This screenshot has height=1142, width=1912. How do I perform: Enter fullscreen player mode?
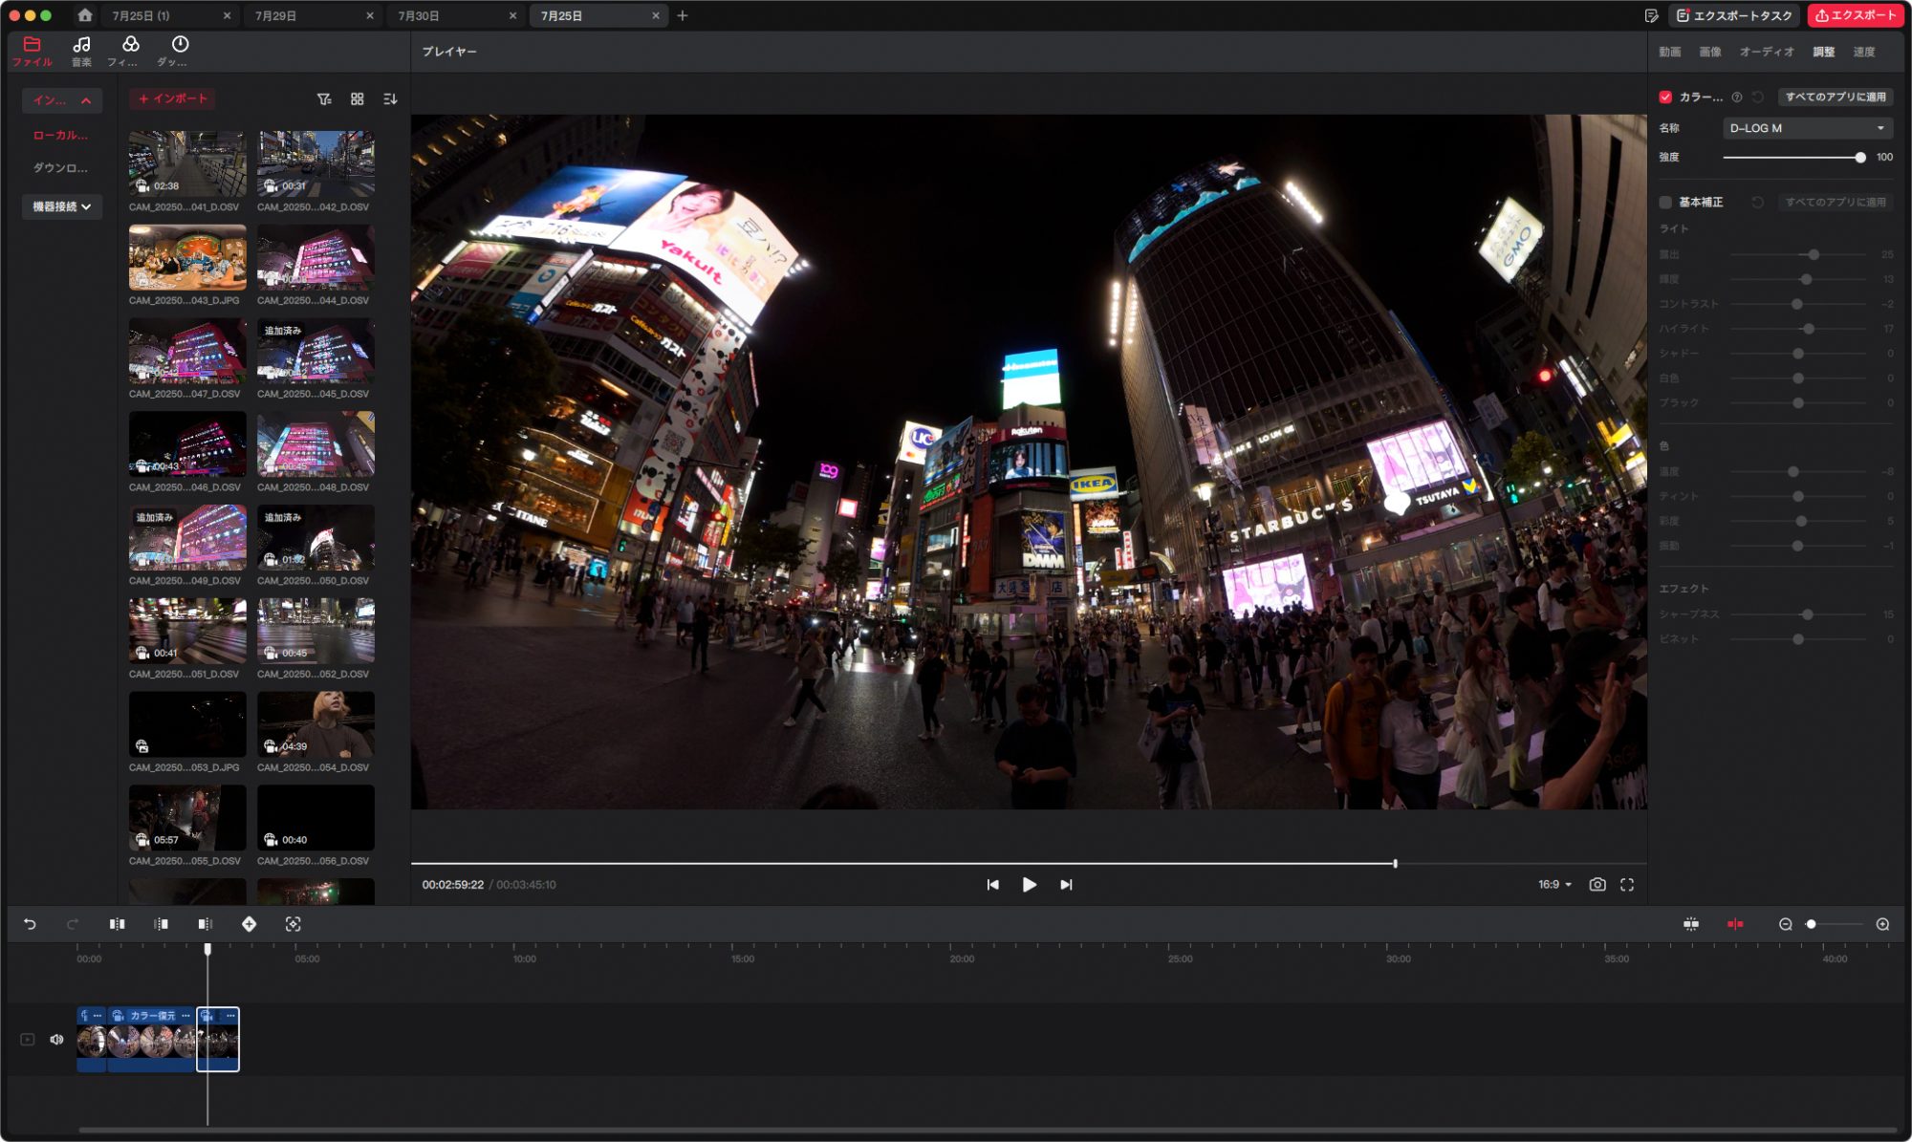click(1627, 885)
